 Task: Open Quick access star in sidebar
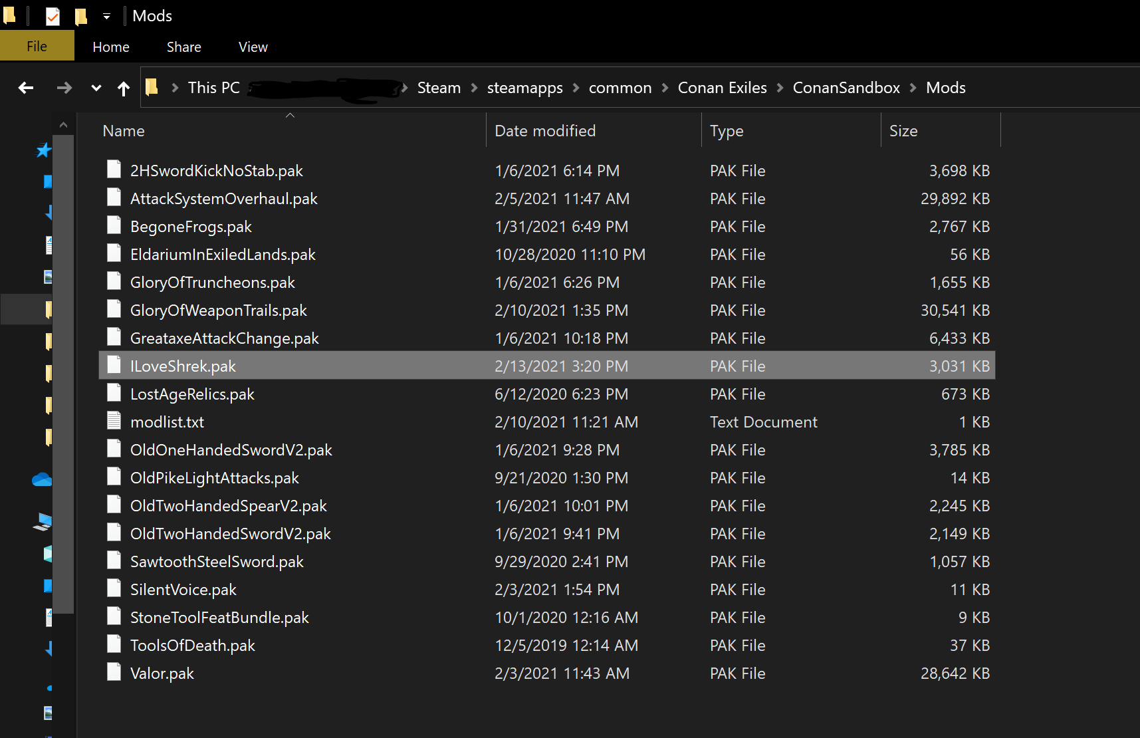pyautogui.click(x=44, y=150)
